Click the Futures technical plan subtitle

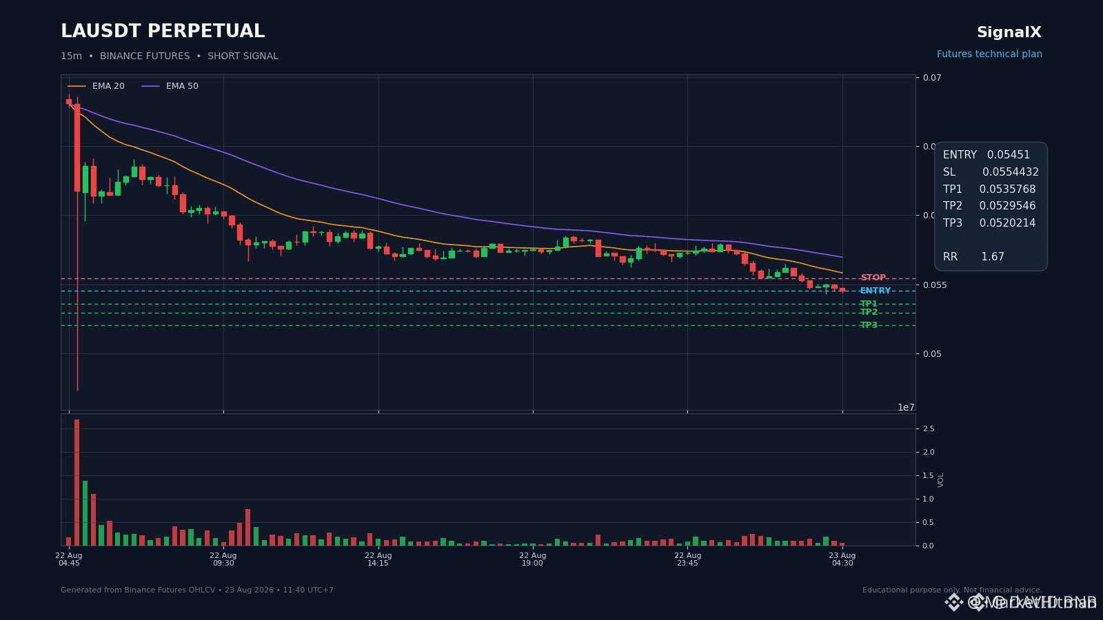coord(989,54)
